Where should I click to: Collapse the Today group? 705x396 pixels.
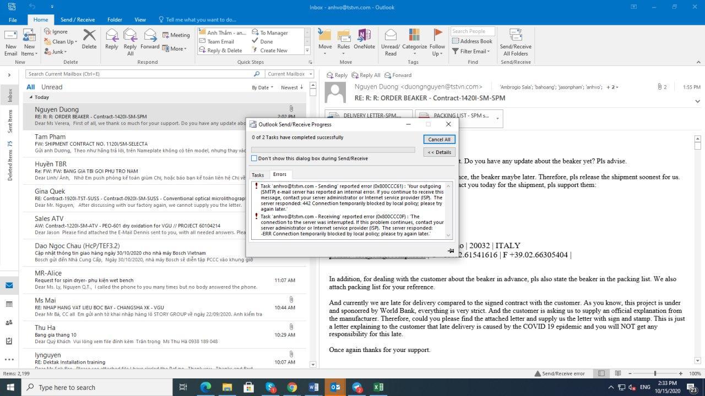coord(31,97)
